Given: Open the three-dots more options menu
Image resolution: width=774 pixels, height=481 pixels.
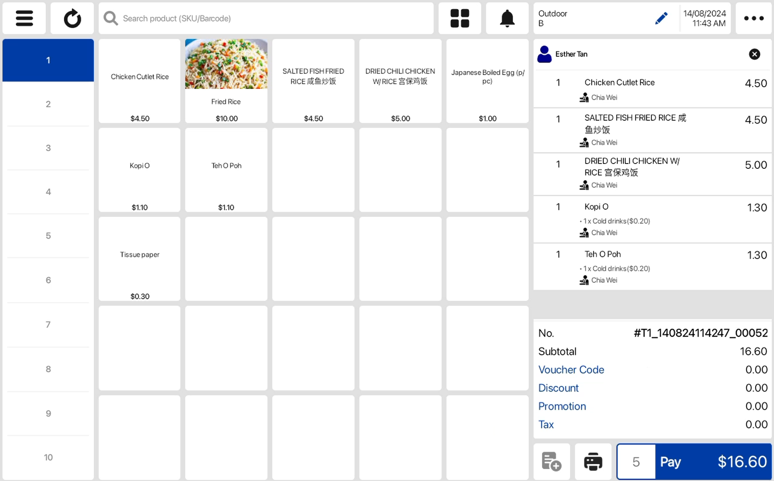Looking at the screenshot, I should [753, 18].
